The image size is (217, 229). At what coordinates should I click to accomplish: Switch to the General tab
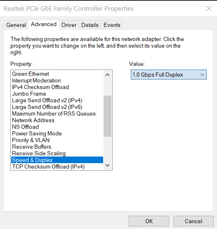coord(16,25)
